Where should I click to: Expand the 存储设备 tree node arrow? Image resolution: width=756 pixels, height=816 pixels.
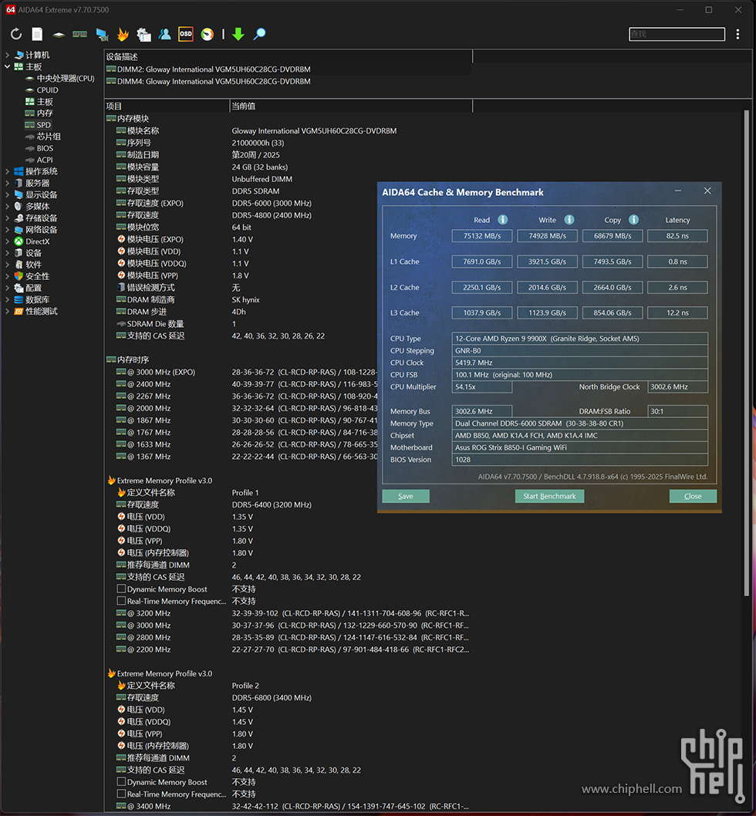[x=7, y=218]
